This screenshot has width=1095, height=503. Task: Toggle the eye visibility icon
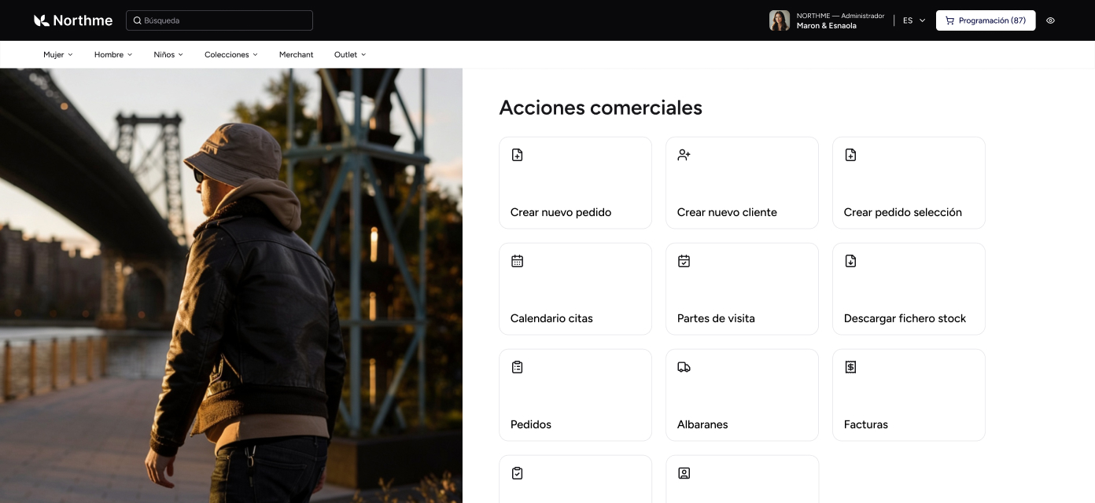(x=1050, y=20)
